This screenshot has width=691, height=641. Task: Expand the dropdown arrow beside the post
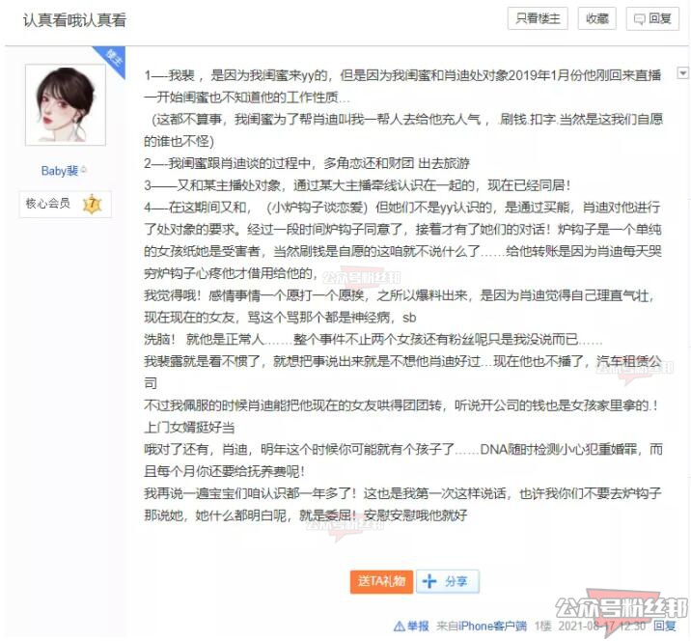pyautogui.click(x=682, y=73)
